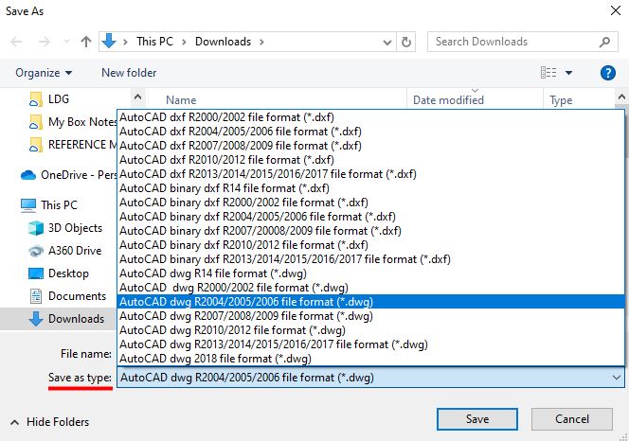Choose AutoCAD dwg R2010/2012 file format
Screen dimensions: 629x441
click(370, 330)
